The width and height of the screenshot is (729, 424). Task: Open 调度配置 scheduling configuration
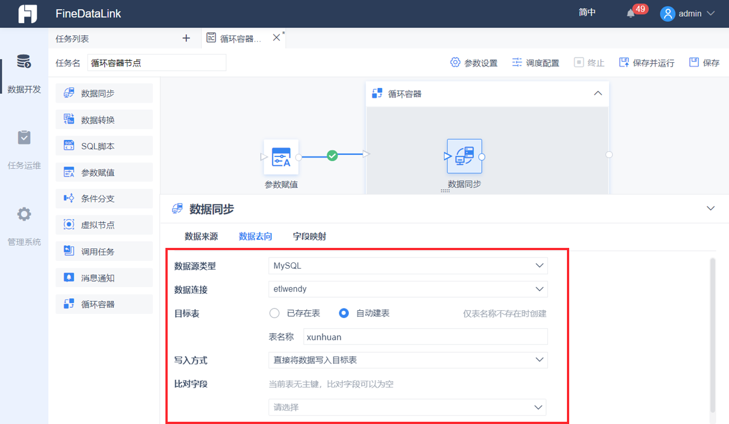click(x=536, y=63)
